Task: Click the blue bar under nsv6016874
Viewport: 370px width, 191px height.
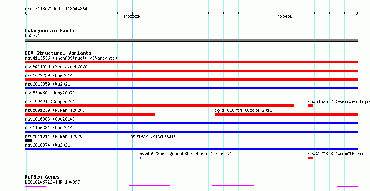Action: [191, 149]
